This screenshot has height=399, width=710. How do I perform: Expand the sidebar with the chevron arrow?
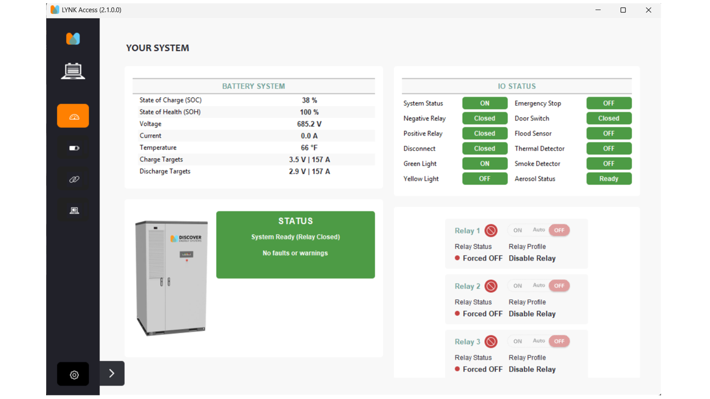[112, 373]
